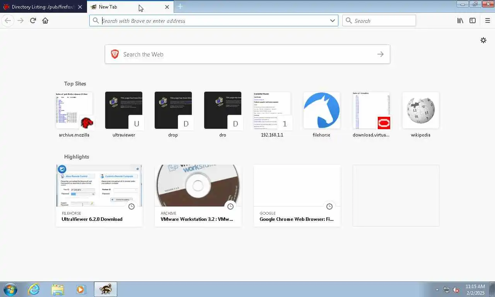
Task: Focus the address bar field
Action: (x=213, y=20)
